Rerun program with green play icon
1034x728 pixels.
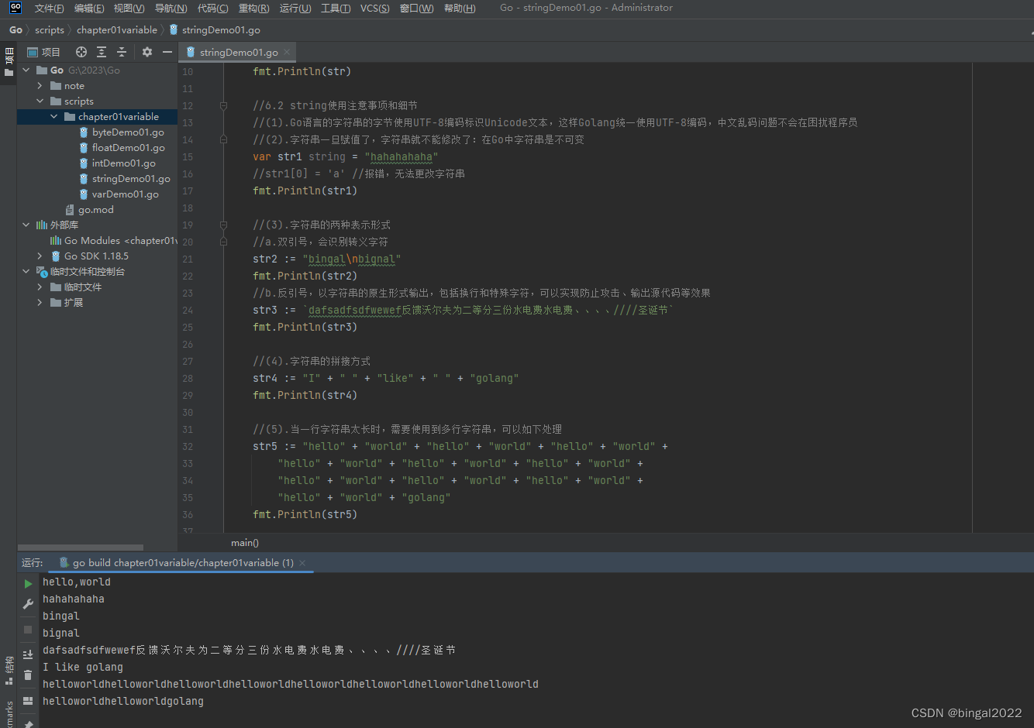pyautogui.click(x=28, y=583)
